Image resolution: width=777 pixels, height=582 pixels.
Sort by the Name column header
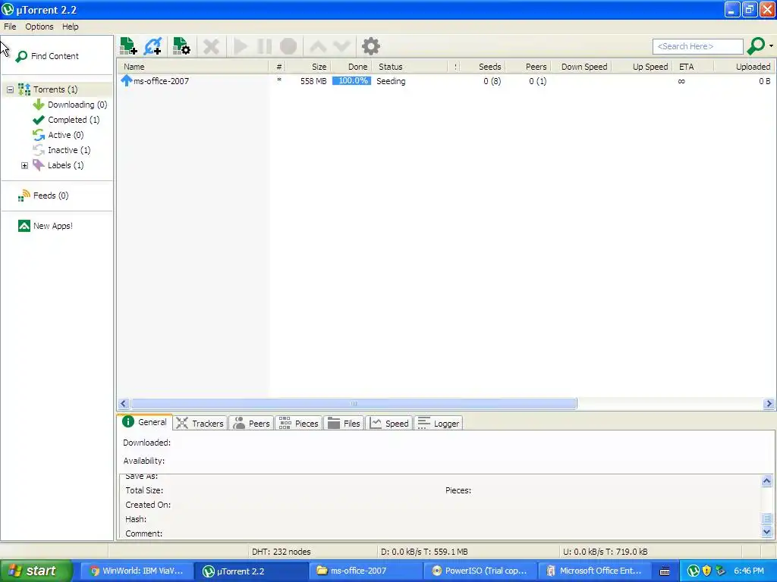pos(193,67)
